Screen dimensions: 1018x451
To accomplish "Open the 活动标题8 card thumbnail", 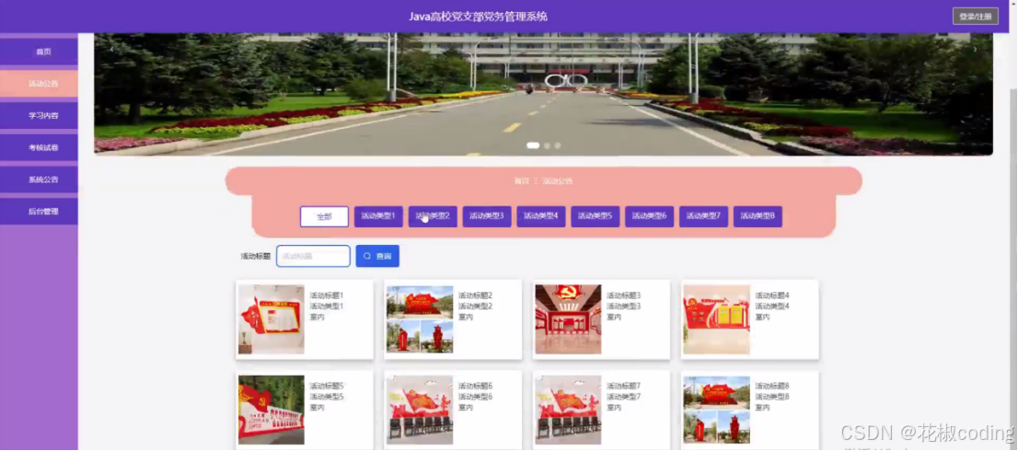I will click(x=717, y=411).
